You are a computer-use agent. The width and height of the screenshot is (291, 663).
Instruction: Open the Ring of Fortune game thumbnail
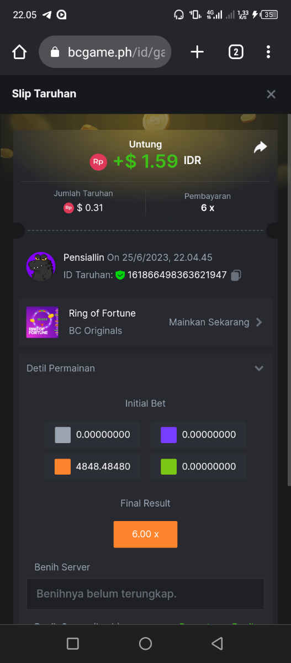[x=43, y=322]
